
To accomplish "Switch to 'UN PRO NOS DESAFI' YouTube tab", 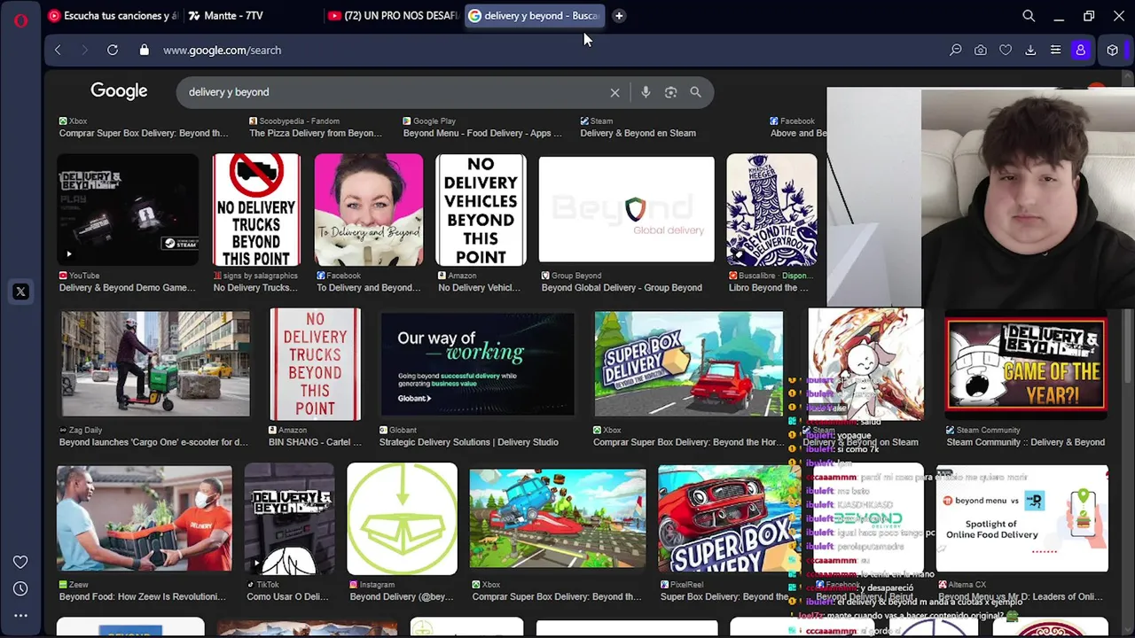I will (392, 16).
